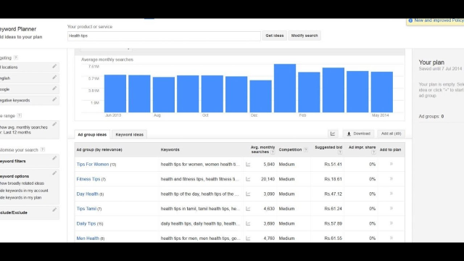The height and width of the screenshot is (261, 464).
Task: Add Daily Tips to plan arrow
Action: tap(391, 223)
